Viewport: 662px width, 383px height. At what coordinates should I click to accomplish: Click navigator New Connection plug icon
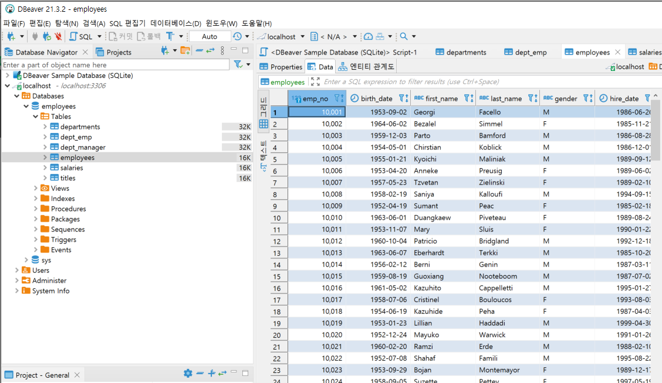click(165, 51)
